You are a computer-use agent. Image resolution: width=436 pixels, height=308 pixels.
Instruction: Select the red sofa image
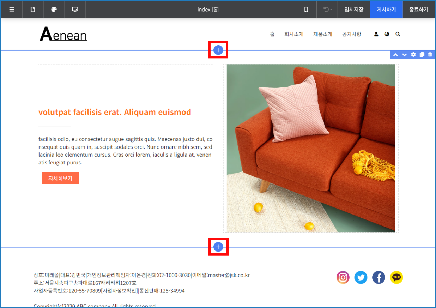311,149
